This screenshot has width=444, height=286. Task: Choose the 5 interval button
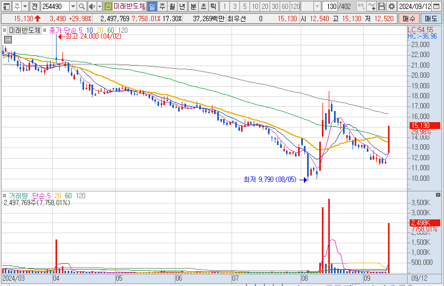point(245,6)
